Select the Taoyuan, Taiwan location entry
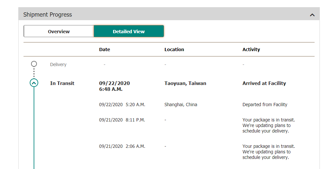The image size is (327, 169). (185, 83)
